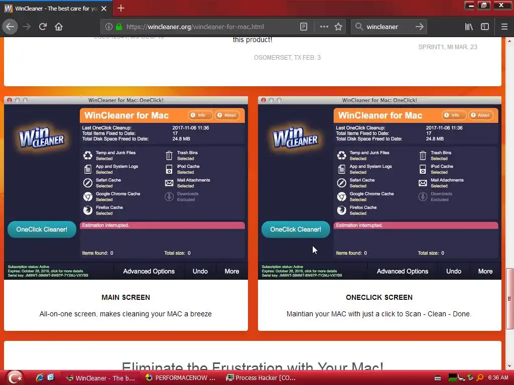Launch Internet Explorer from taskbar

(x=40, y=377)
